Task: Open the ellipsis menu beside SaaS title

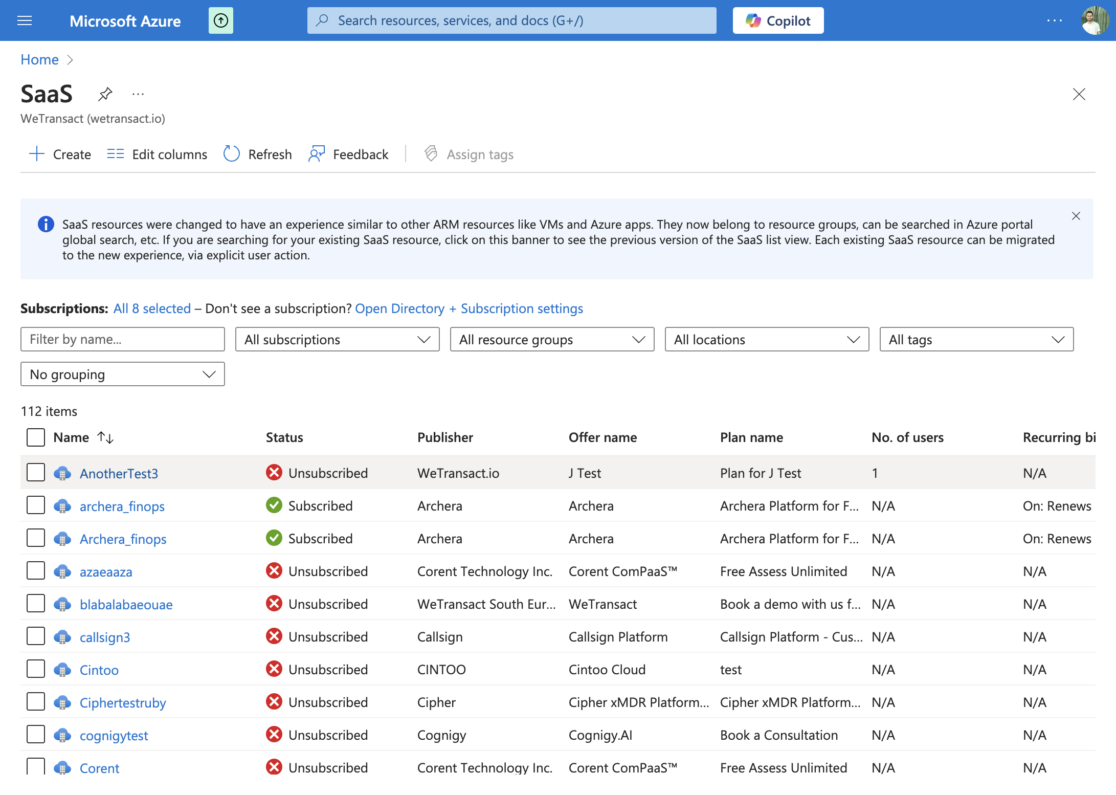Action: [138, 94]
